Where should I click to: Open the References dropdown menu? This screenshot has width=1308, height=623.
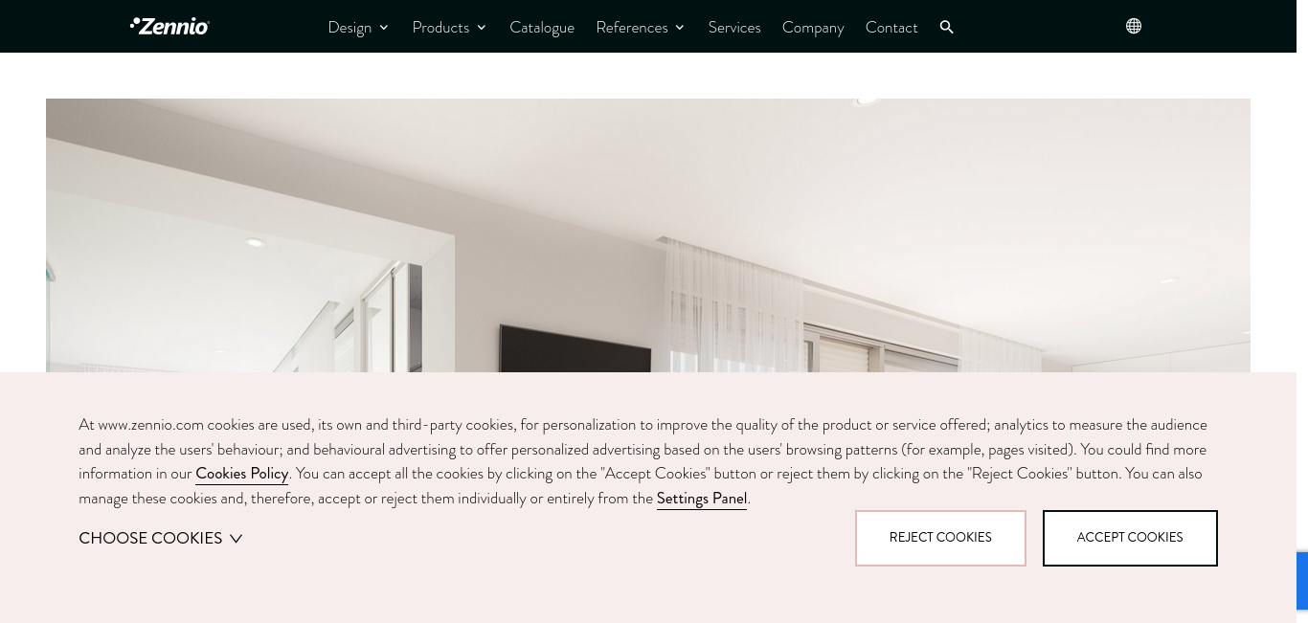(641, 28)
